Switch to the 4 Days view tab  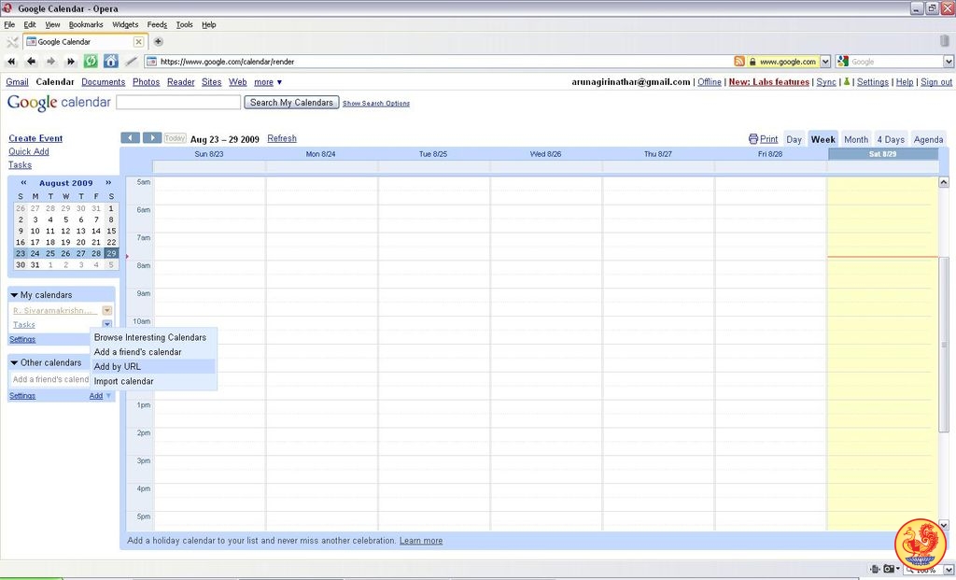tap(891, 139)
